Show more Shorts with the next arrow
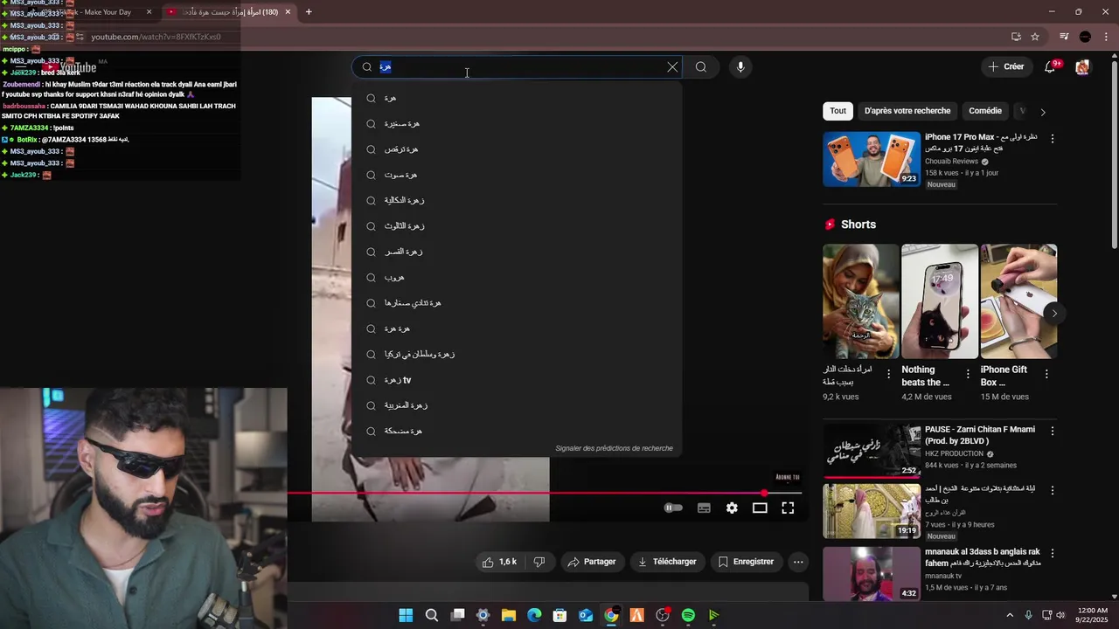Image resolution: width=1119 pixels, height=629 pixels. (x=1053, y=314)
